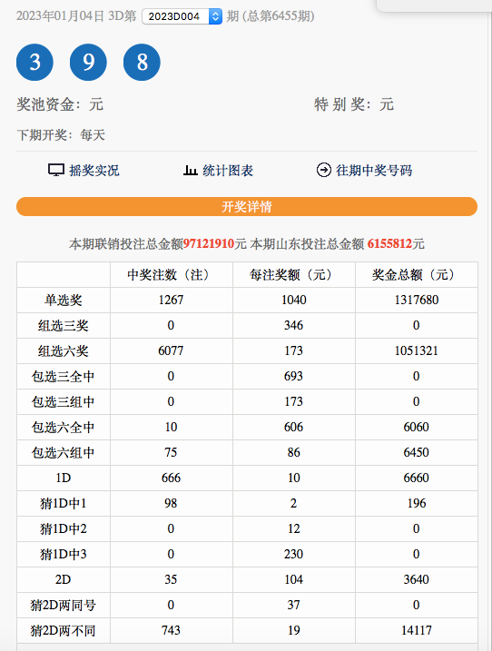This screenshot has height=651, width=492.
Task: Open the 往期中奖号码 link
Action: click(374, 171)
